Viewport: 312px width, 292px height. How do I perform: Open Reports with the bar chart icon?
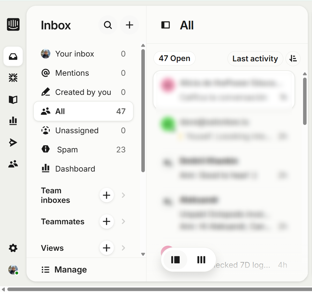13,121
